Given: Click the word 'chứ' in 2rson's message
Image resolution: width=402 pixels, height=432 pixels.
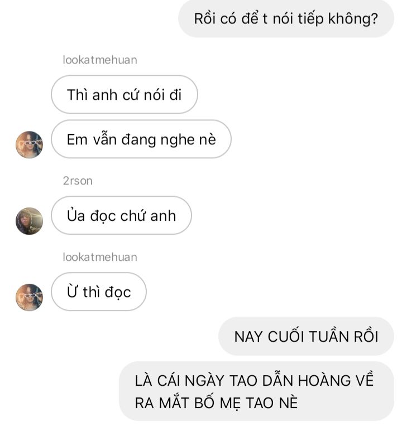Looking at the screenshot, I should [133, 216].
